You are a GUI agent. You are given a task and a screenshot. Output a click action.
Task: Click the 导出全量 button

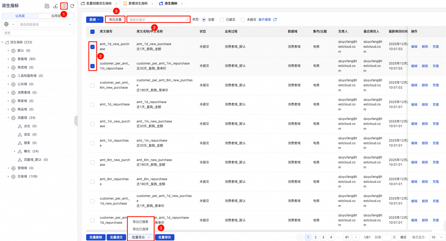(x=115, y=20)
